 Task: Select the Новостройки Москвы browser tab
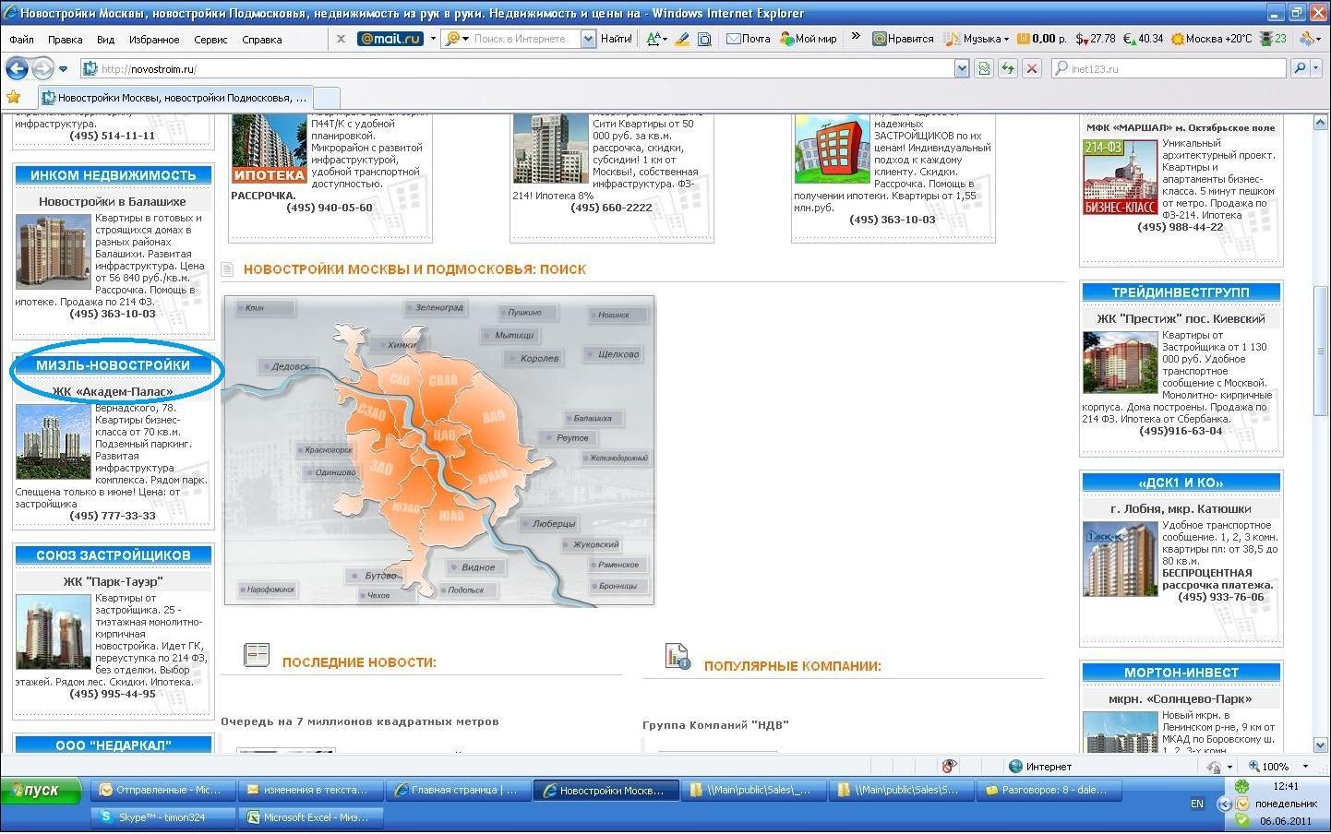pos(175,97)
